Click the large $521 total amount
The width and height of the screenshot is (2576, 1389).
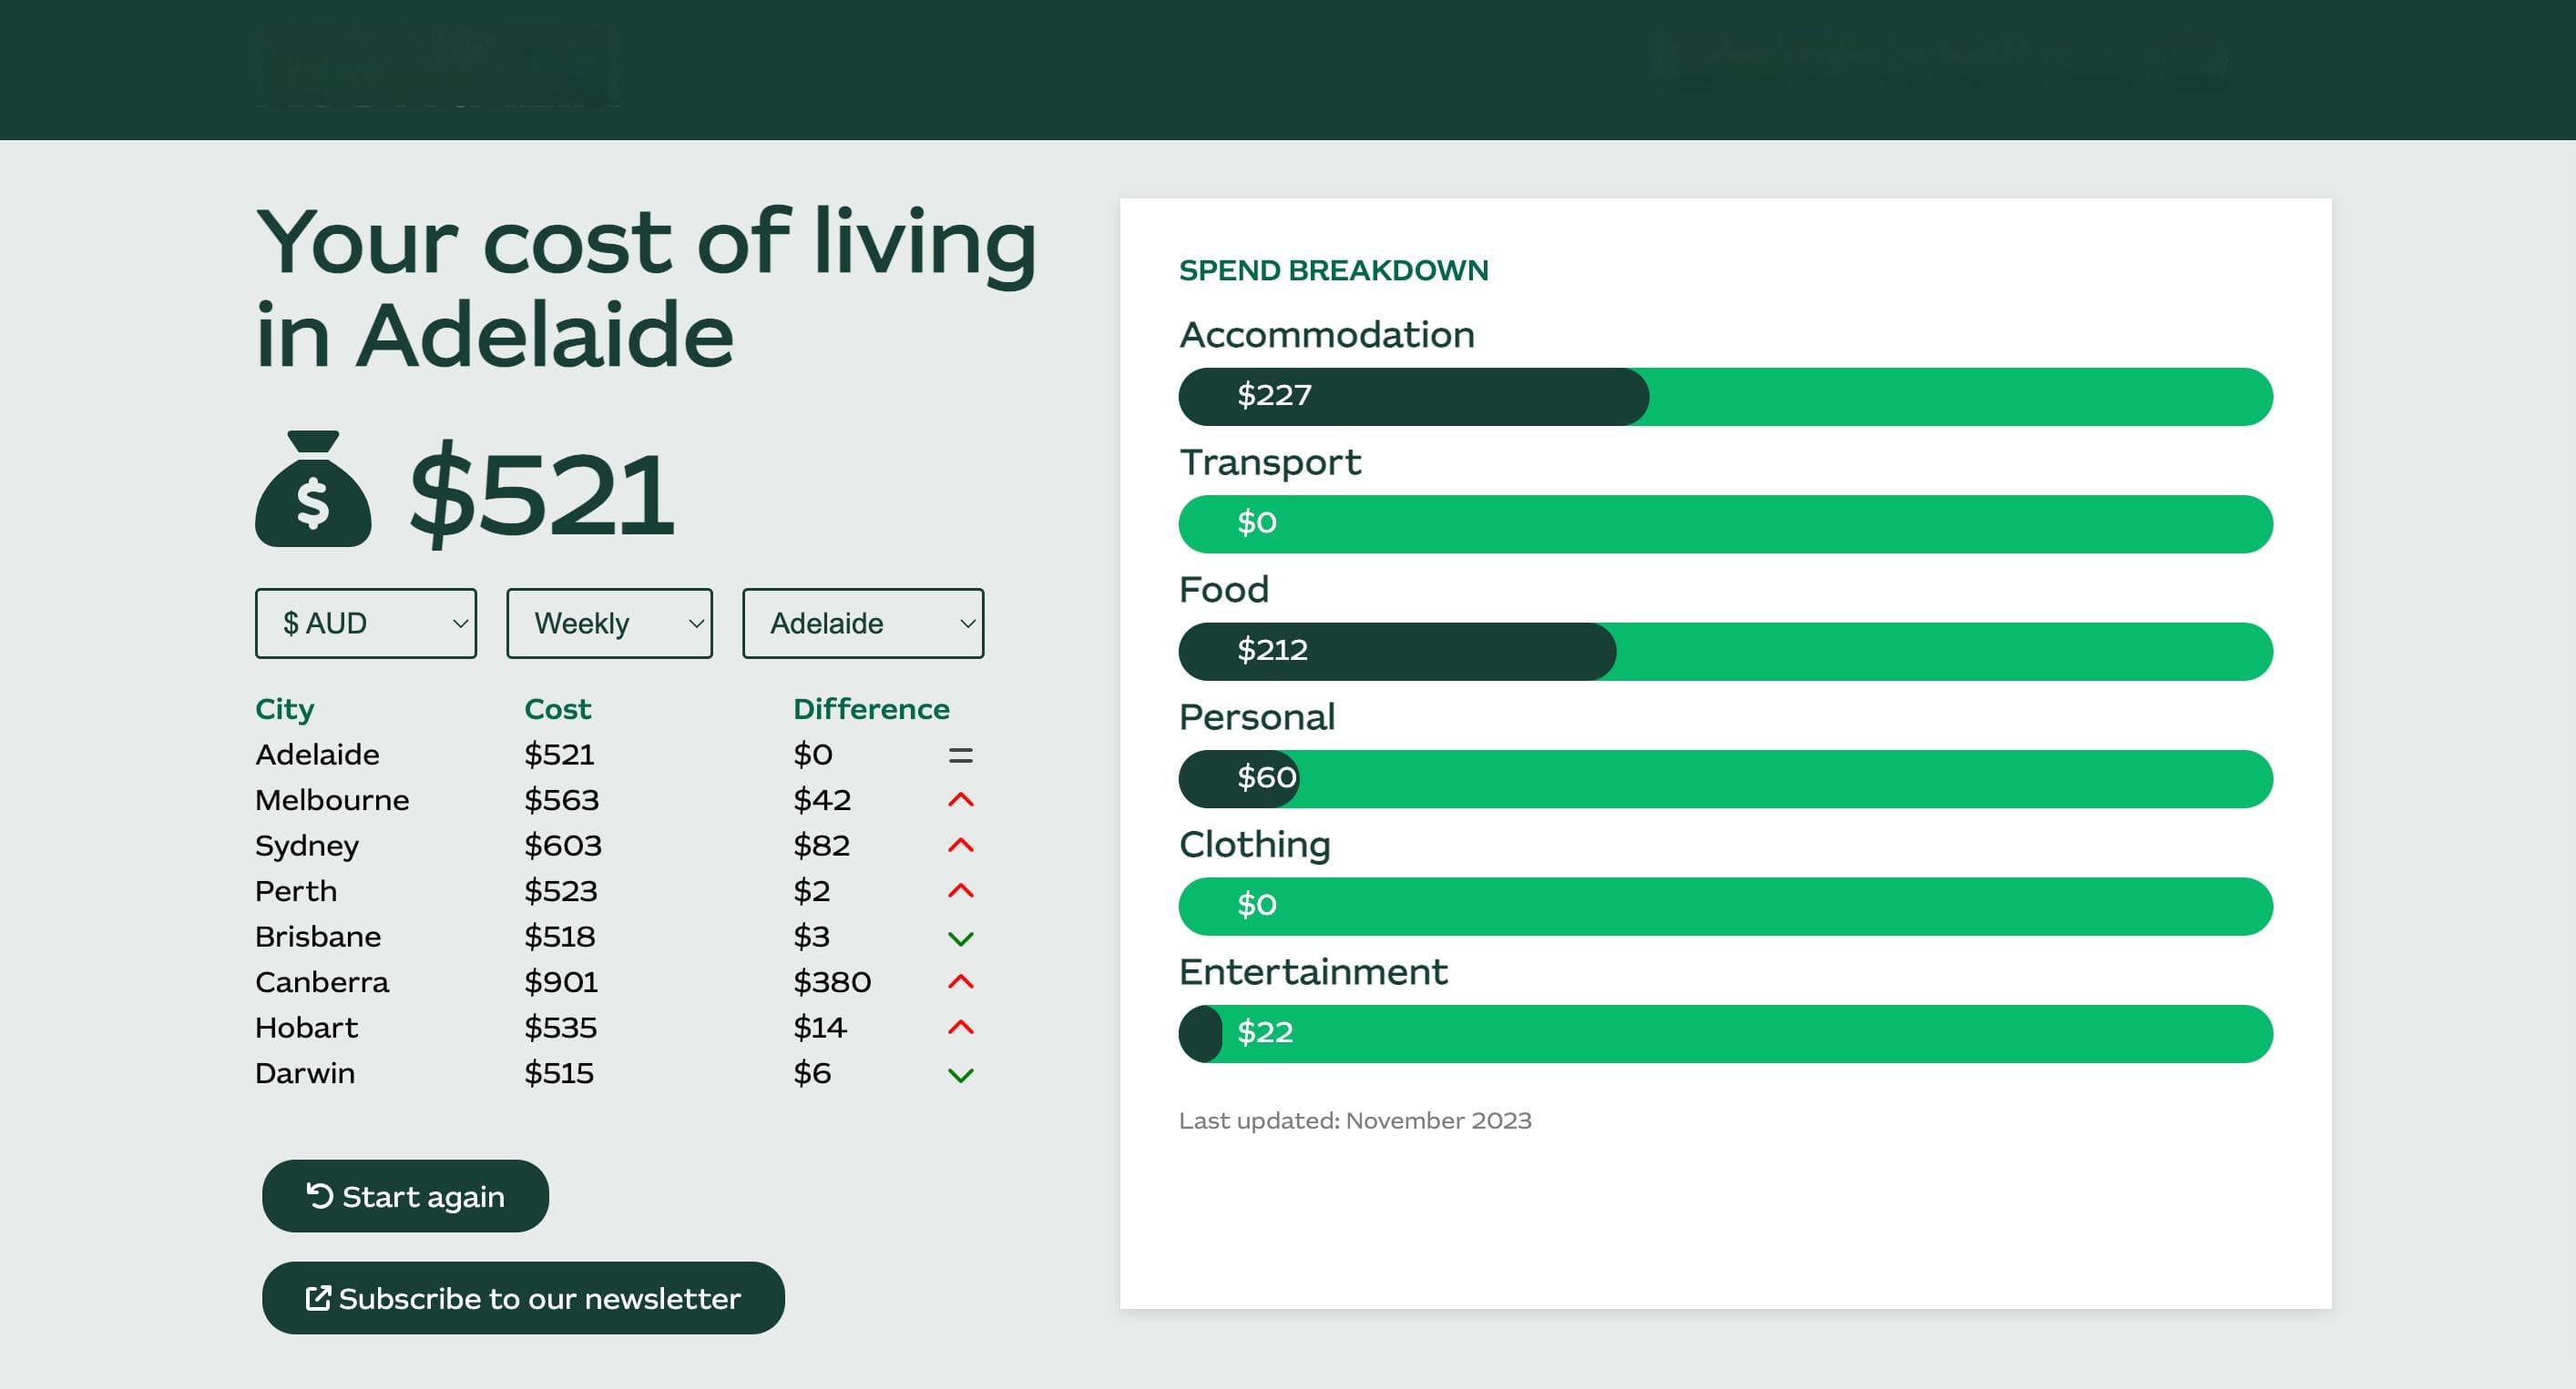pos(542,494)
